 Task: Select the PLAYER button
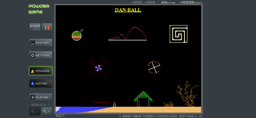(x=41, y=97)
